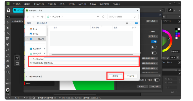The width and height of the screenshot is (193, 101).
Task: Choose the Artistic Text tool in flyout
Action: click(x=17, y=58)
